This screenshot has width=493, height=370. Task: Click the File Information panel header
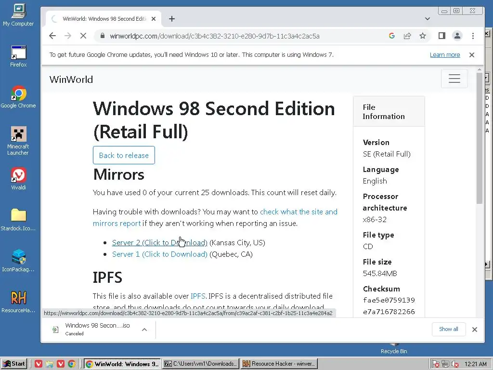pos(389,112)
